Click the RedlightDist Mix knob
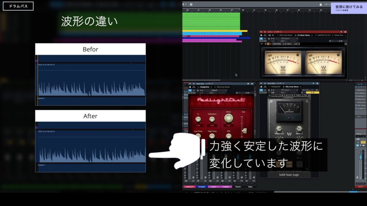The image size is (367, 206). coord(228,136)
